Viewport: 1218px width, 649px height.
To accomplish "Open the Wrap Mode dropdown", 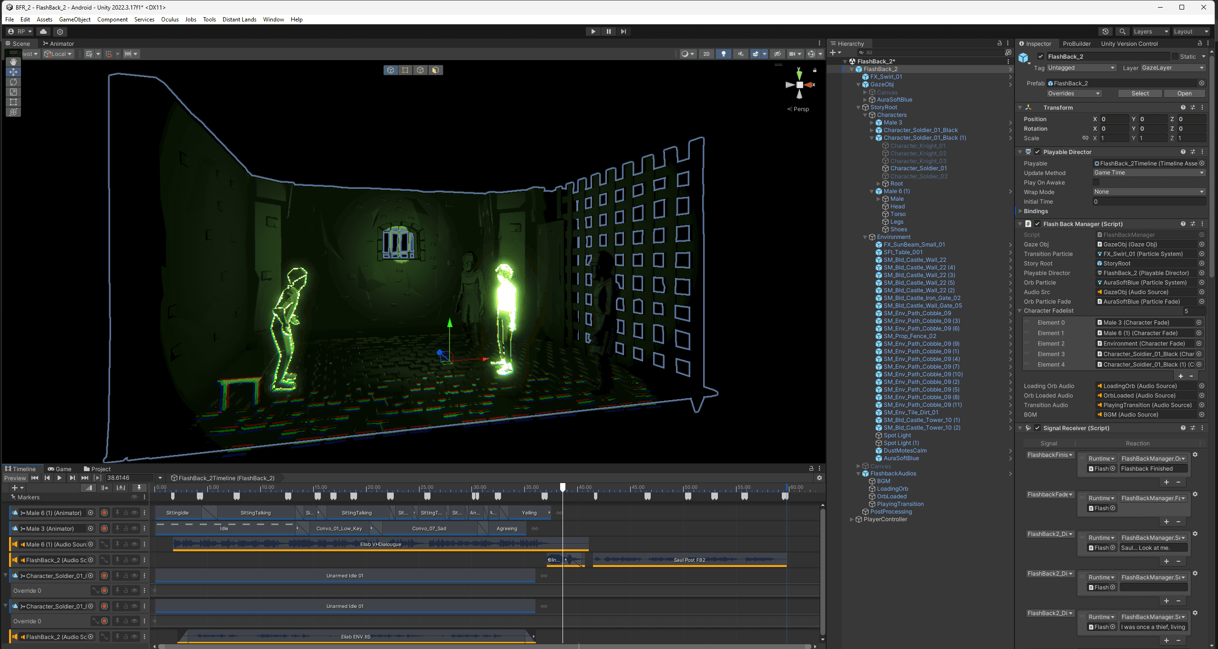I will tap(1149, 192).
